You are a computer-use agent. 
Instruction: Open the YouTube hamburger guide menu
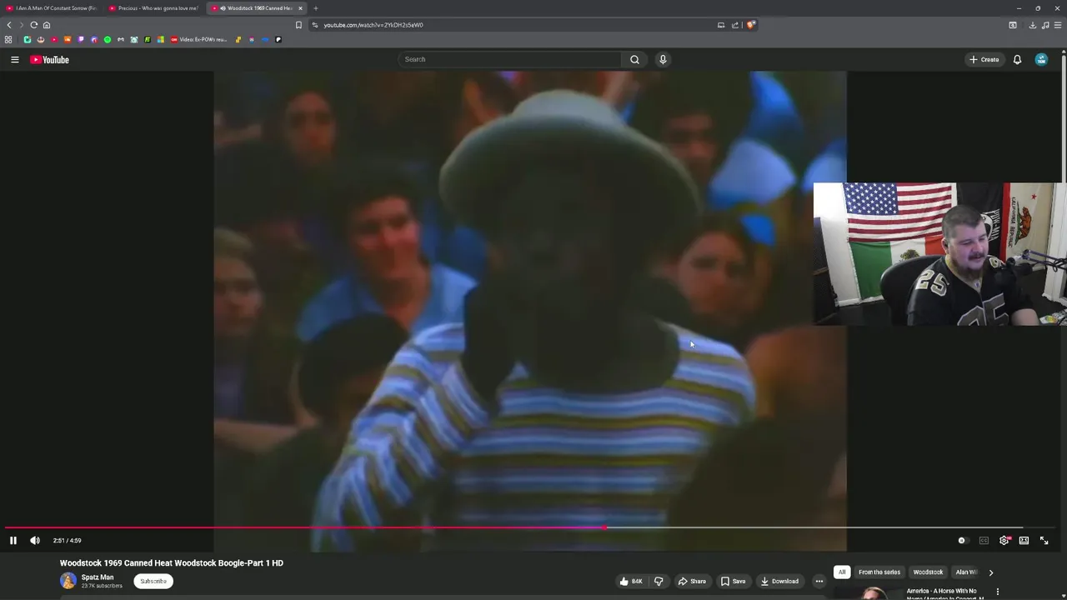tap(14, 59)
